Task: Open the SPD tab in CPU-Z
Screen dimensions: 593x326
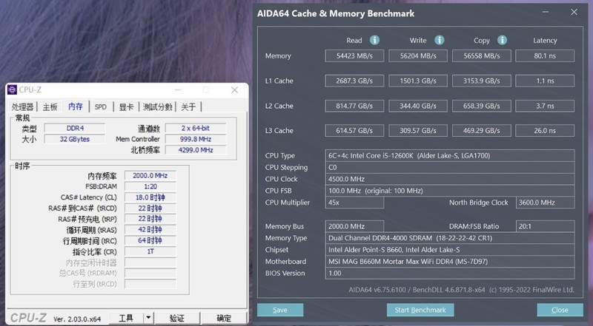Action: 101,107
